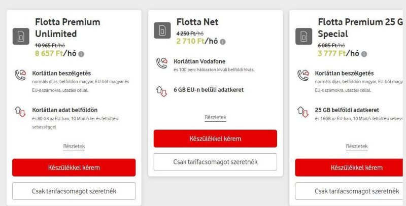Open info icon next to 2 710 Ft/hó
The image size is (406, 206).
(x=223, y=42)
